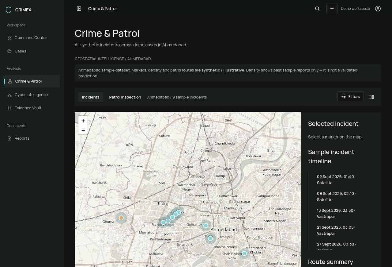The width and height of the screenshot is (392, 267).
Task: Select the incident marker near Khokhra
Action: [244, 253]
